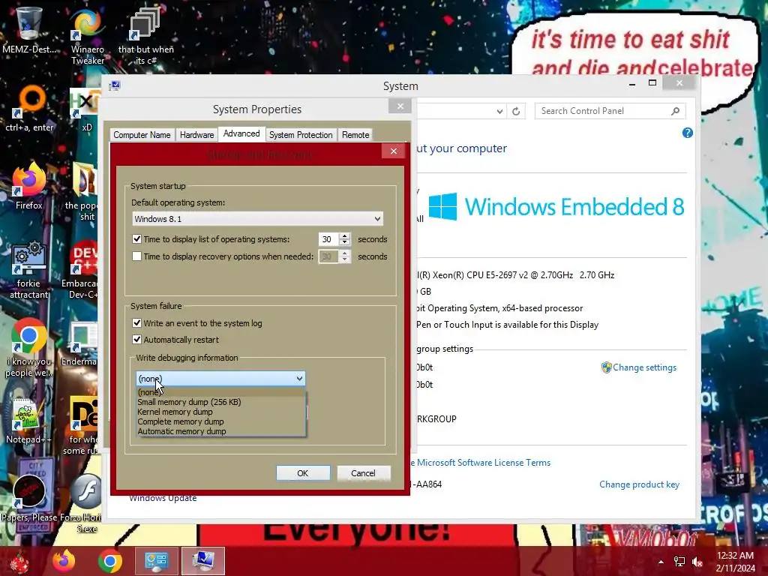The image size is (768, 576).
Task: Click the 'Change product key' link
Action: (x=639, y=484)
